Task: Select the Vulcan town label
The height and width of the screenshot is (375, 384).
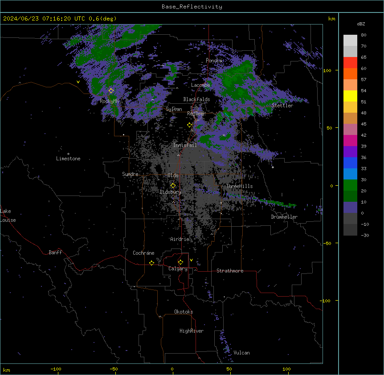Action: (x=242, y=353)
